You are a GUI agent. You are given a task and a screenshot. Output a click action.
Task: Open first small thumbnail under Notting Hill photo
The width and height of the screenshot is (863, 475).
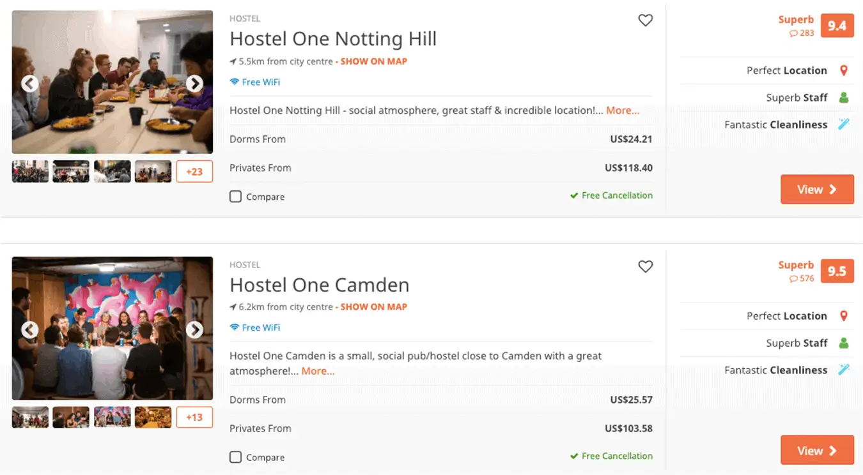click(x=30, y=171)
